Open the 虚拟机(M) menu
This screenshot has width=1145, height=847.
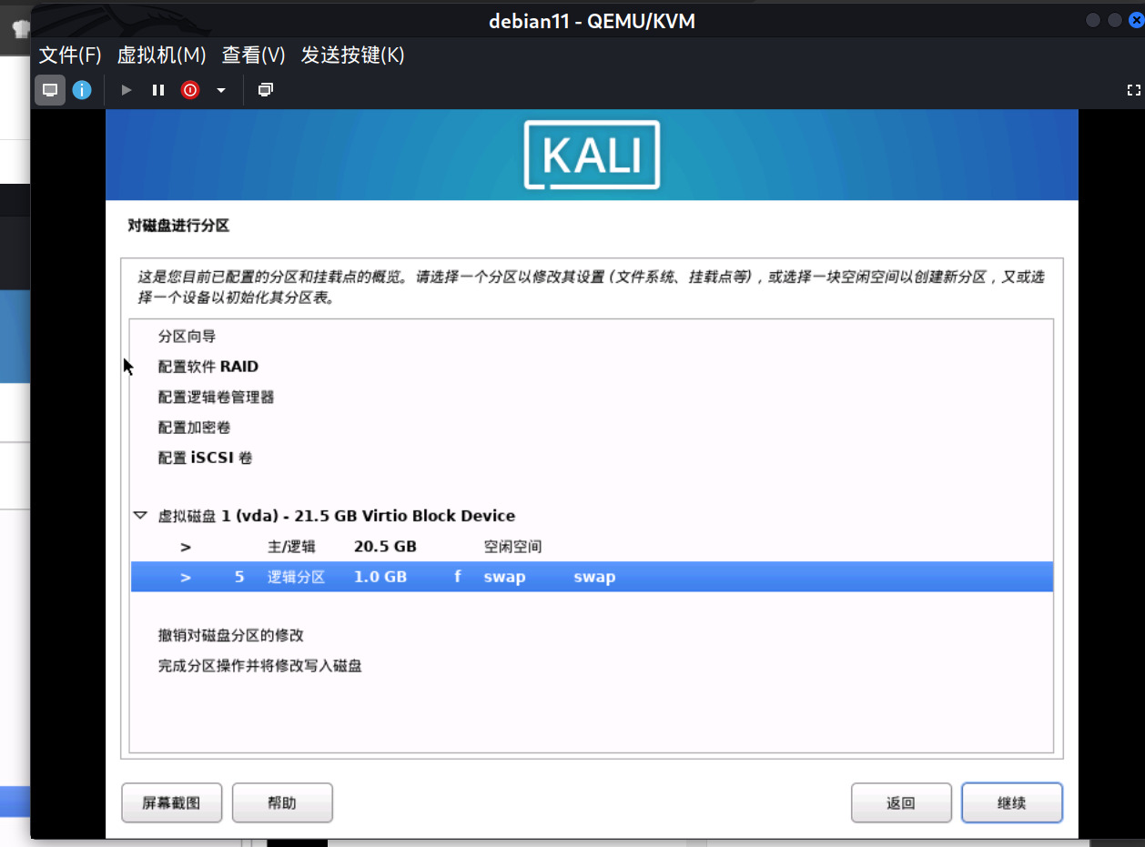(x=162, y=55)
